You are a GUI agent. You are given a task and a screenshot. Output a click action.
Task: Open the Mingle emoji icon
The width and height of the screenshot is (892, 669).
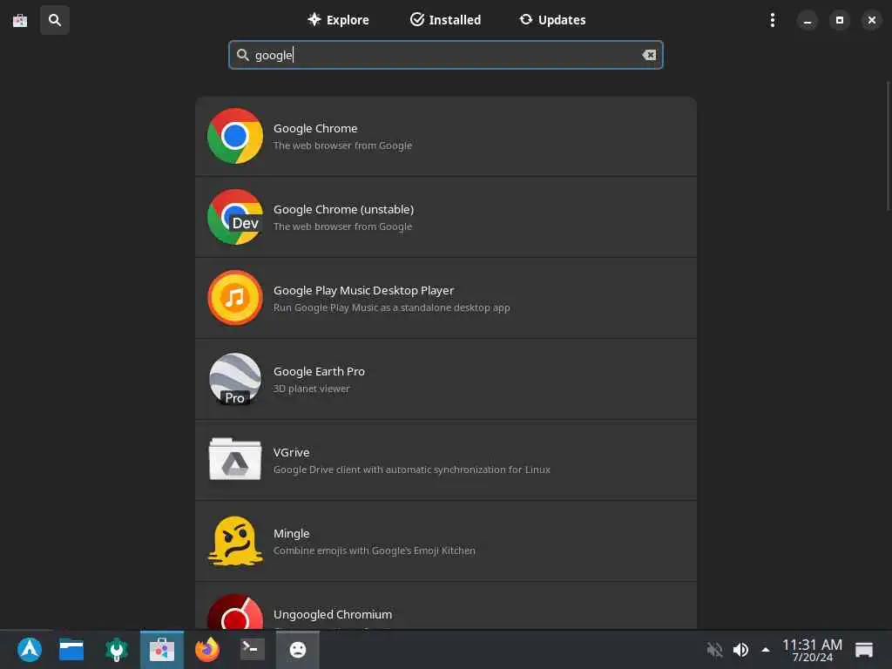click(x=235, y=542)
